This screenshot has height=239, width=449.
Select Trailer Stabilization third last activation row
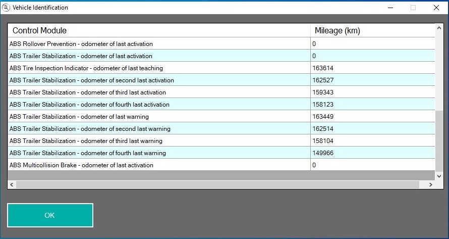[221, 92]
